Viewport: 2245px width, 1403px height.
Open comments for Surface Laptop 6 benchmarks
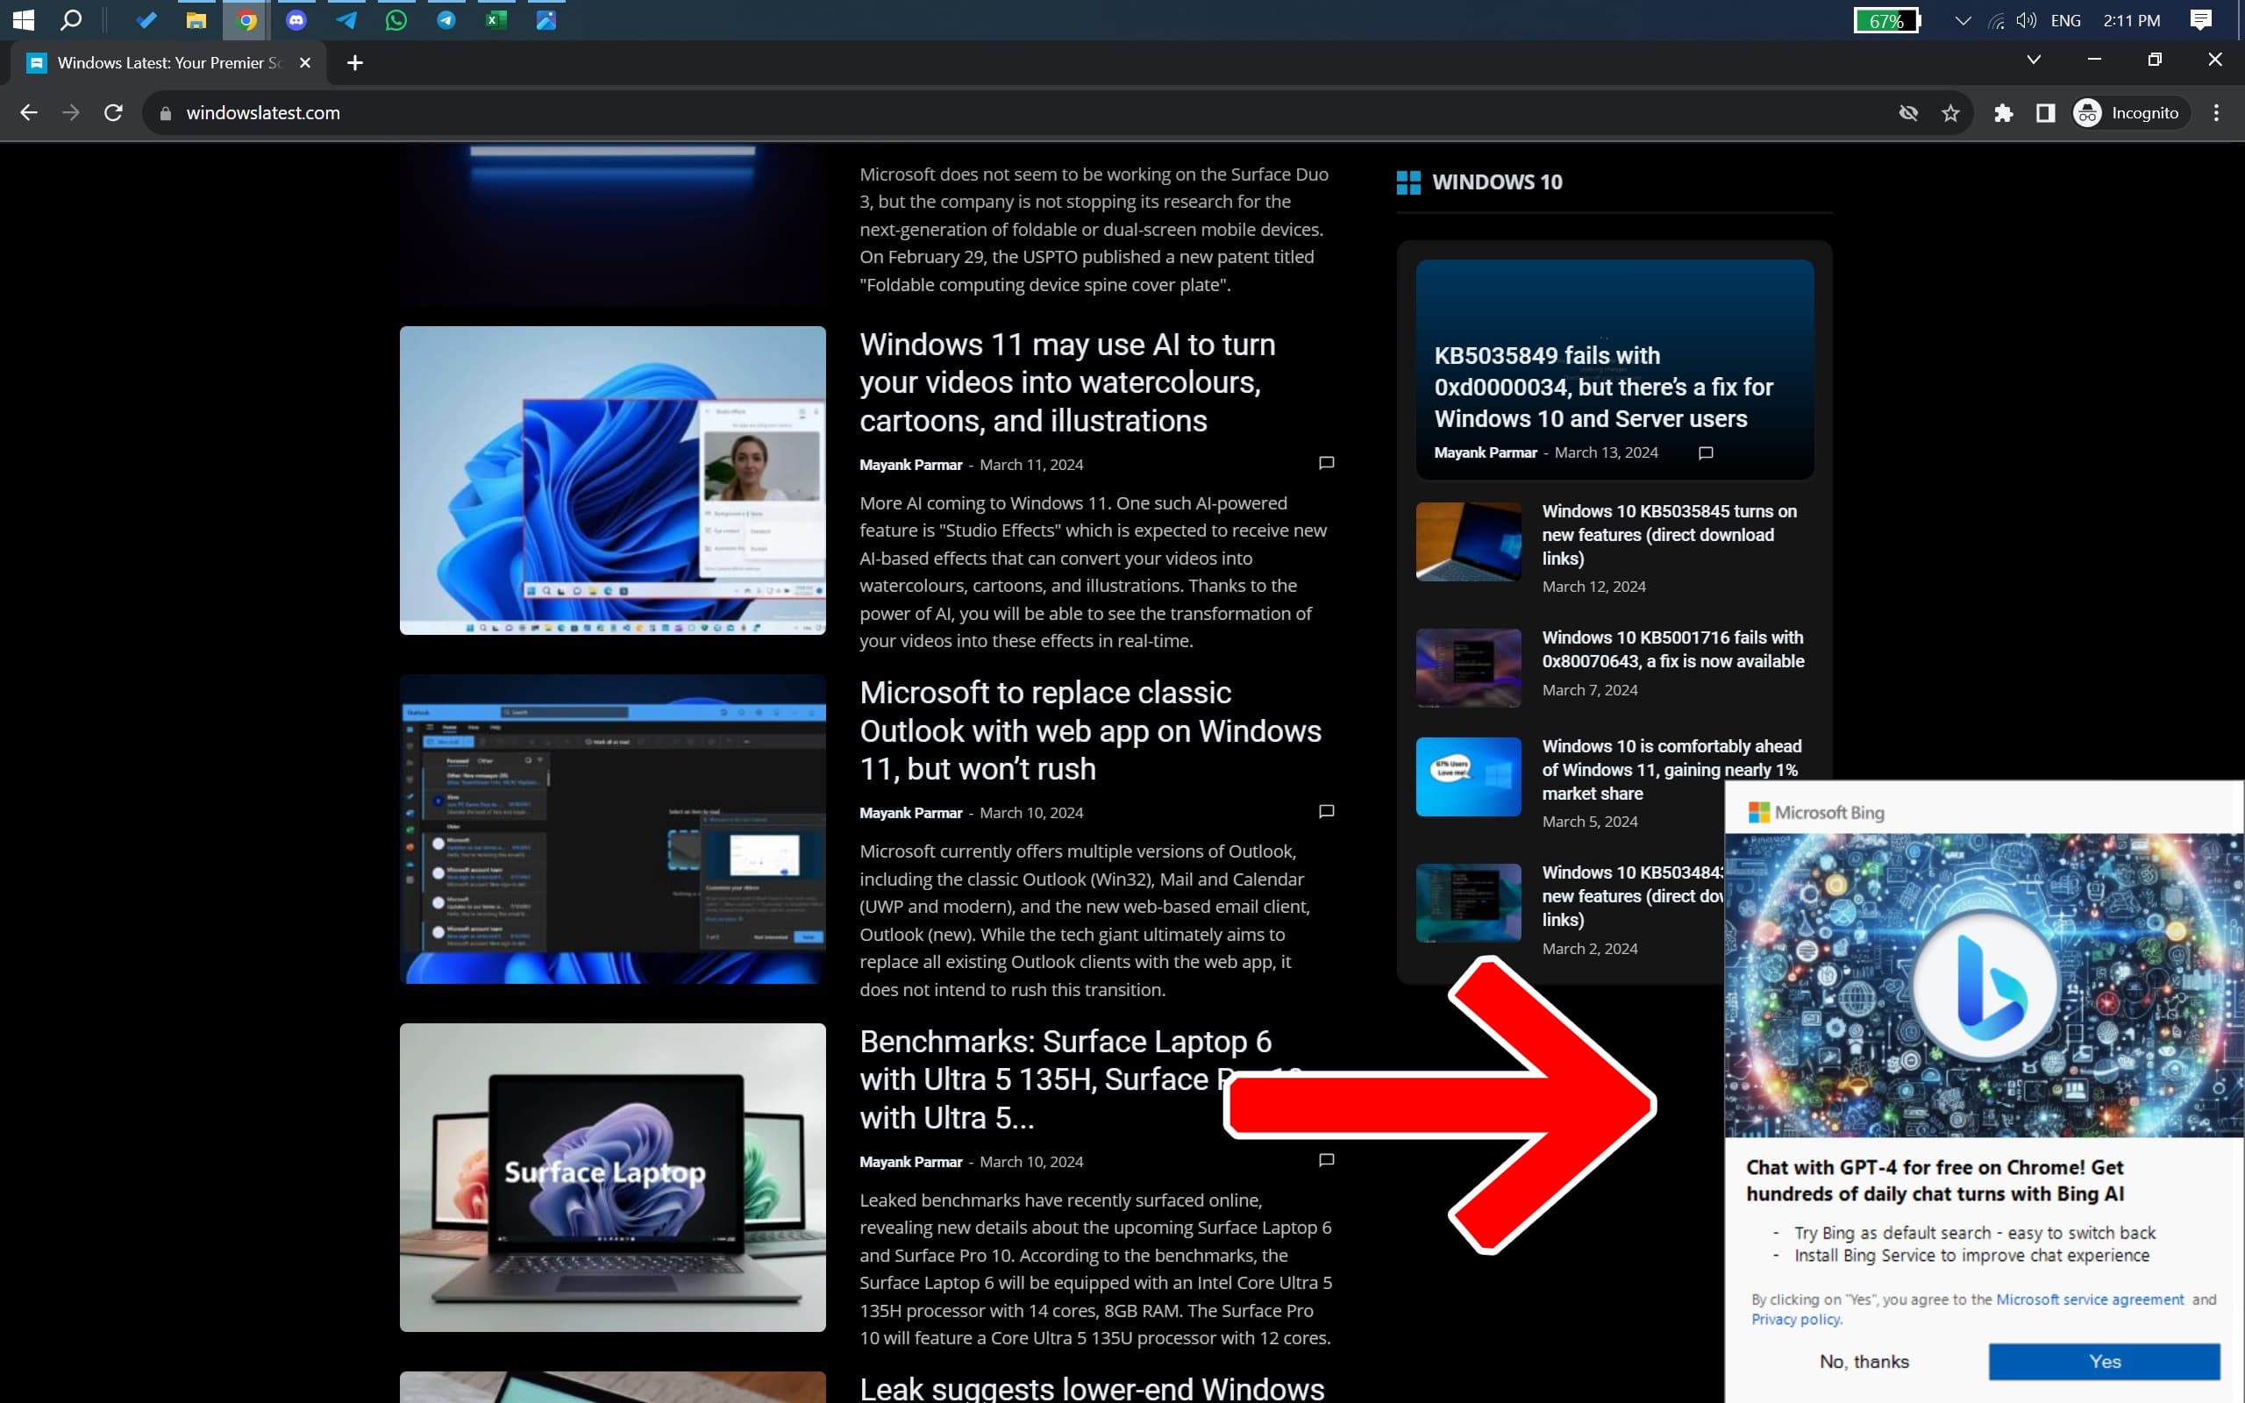click(x=1326, y=1160)
